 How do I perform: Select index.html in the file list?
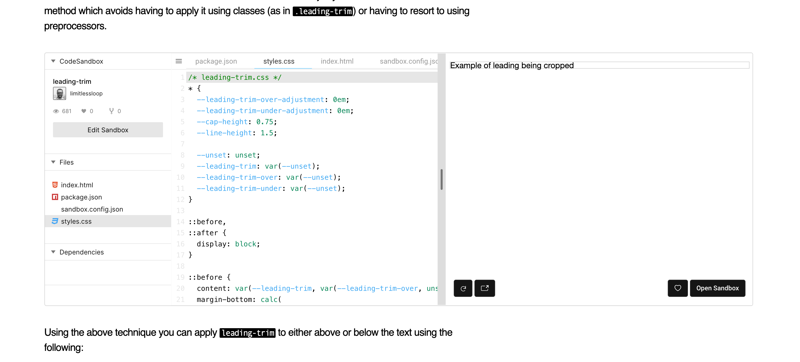(108, 185)
